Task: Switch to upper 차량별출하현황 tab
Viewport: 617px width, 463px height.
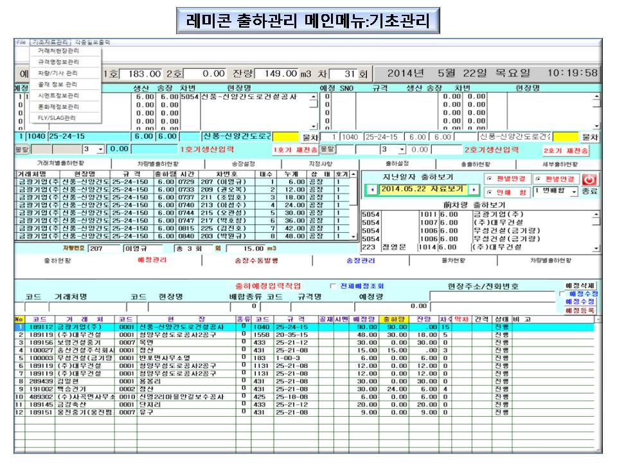Action: coord(158,164)
